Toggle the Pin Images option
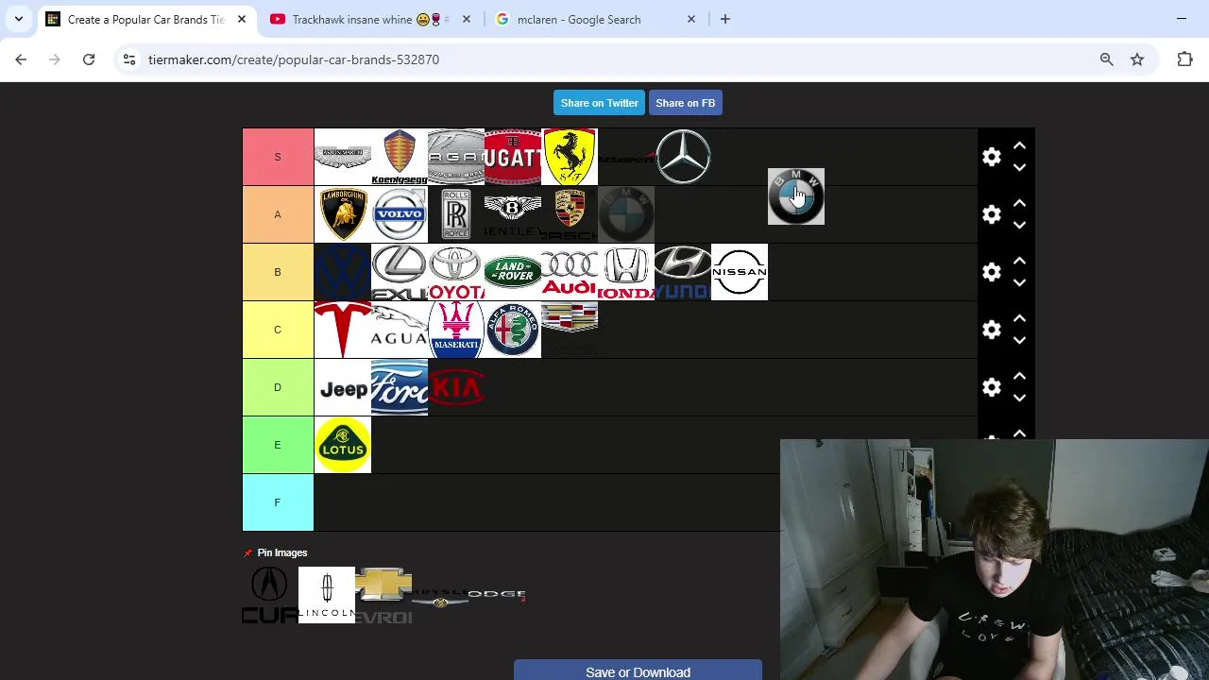 (276, 552)
